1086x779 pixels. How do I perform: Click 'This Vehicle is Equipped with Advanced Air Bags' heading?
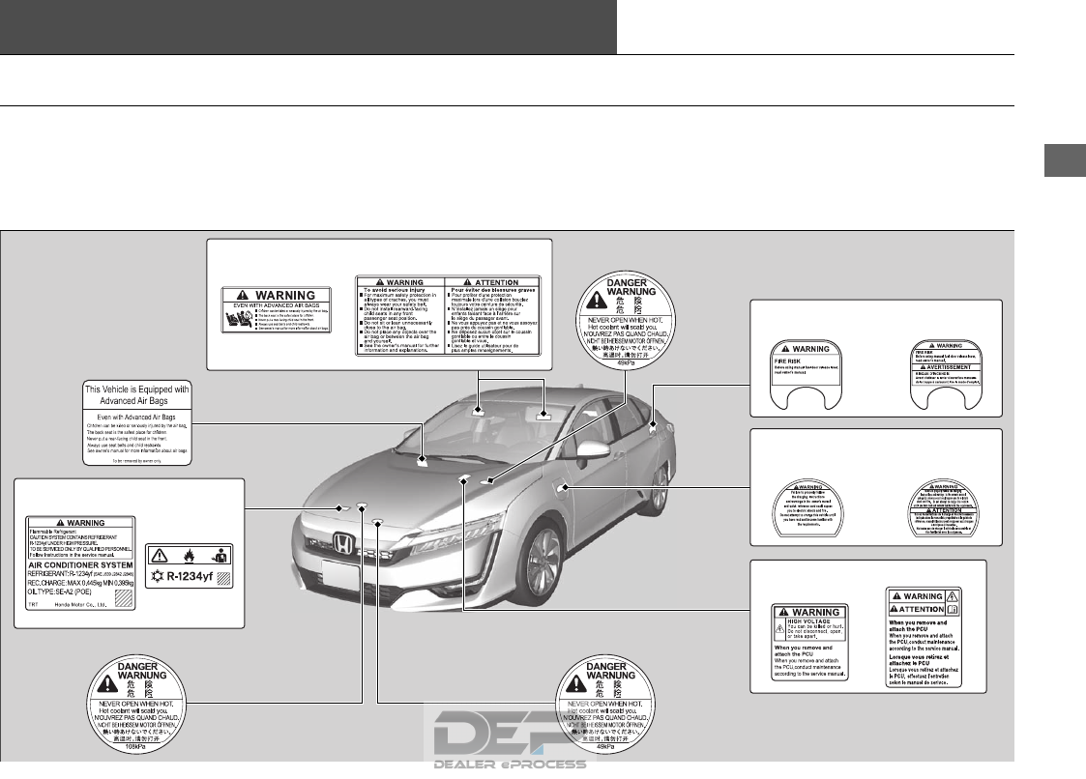coord(137,394)
